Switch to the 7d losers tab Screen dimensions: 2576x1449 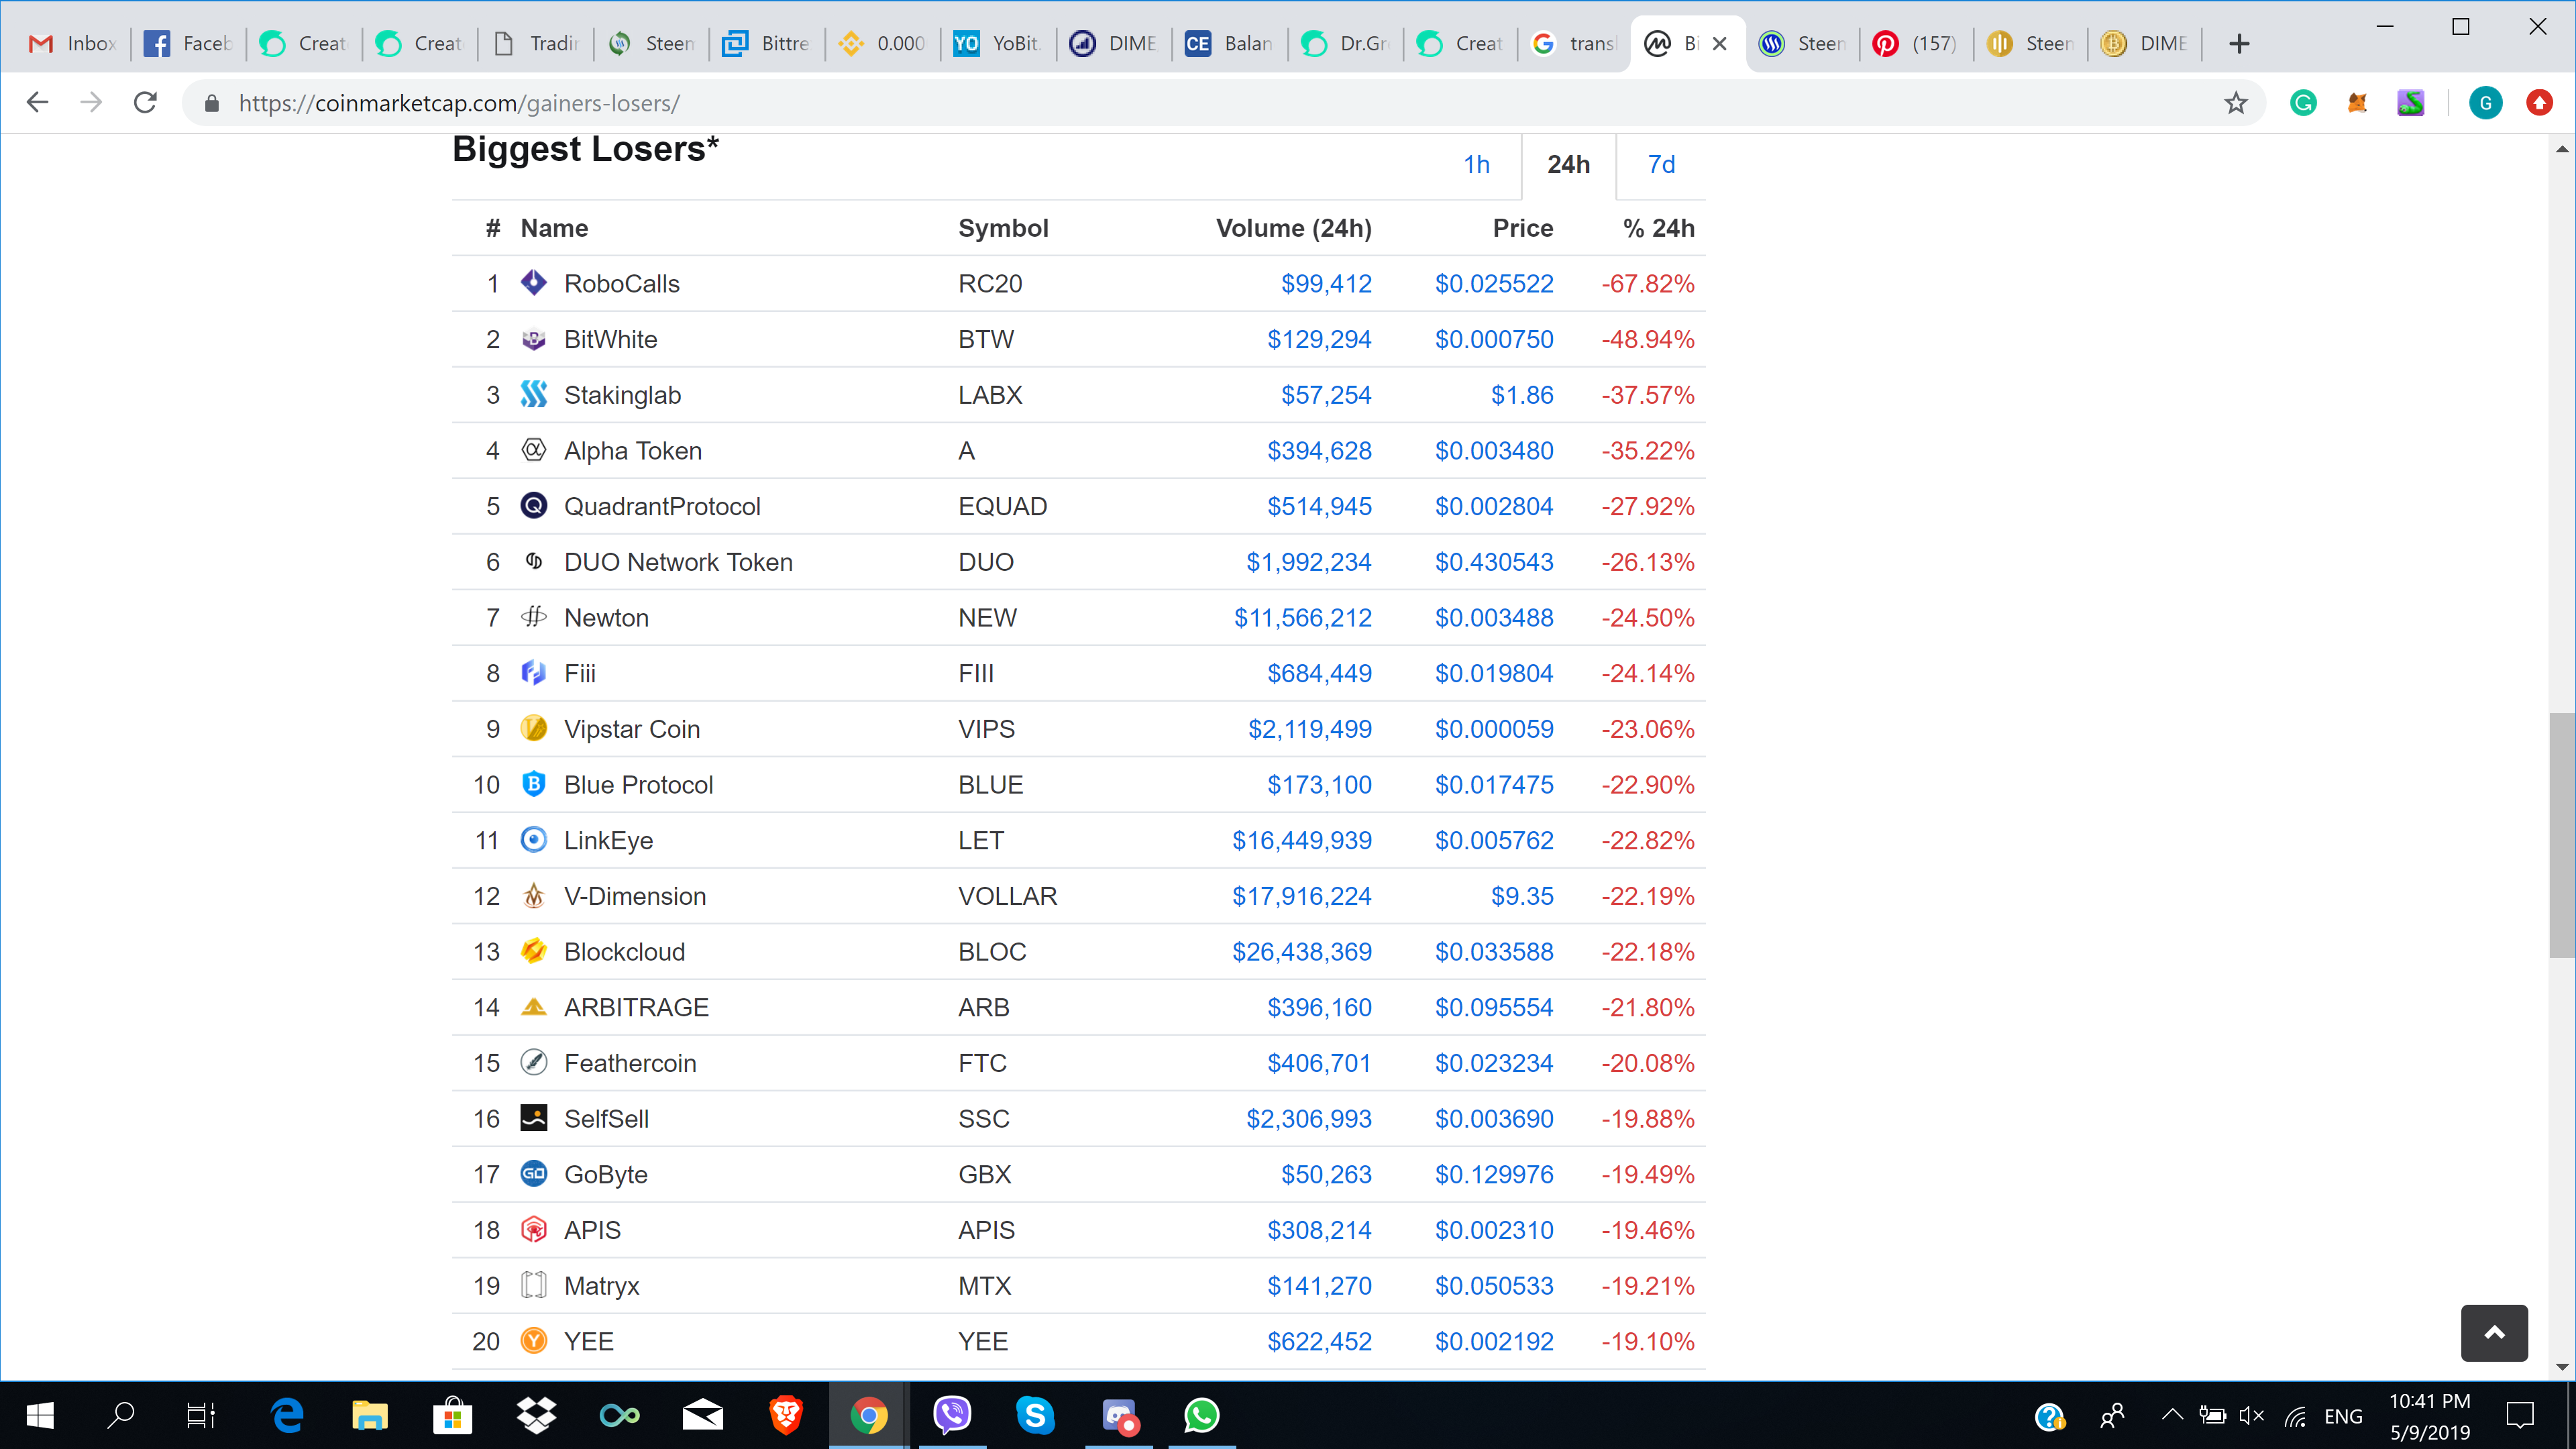click(x=1661, y=165)
